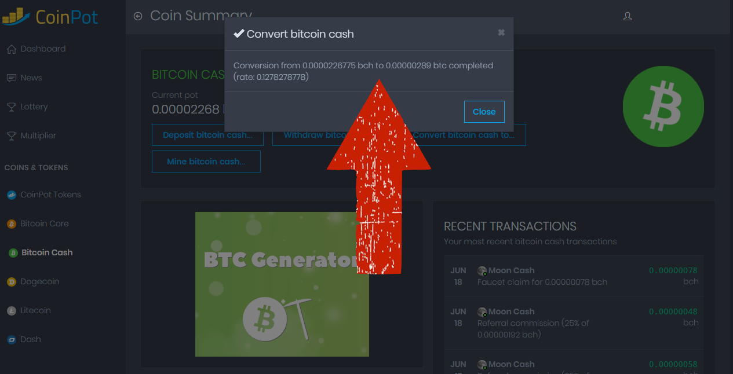Open Dashboard from the sidebar
733x374 pixels.
36,49
